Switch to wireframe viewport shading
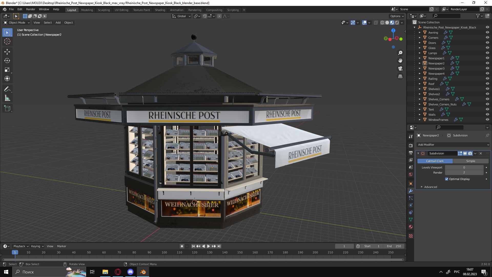 point(382,23)
